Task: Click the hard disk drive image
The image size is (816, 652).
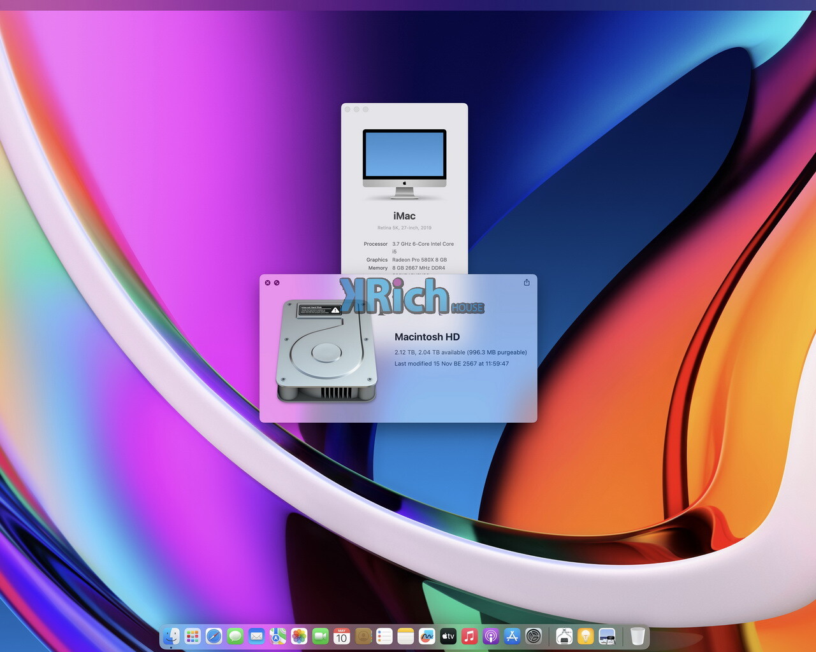Action: click(x=327, y=351)
